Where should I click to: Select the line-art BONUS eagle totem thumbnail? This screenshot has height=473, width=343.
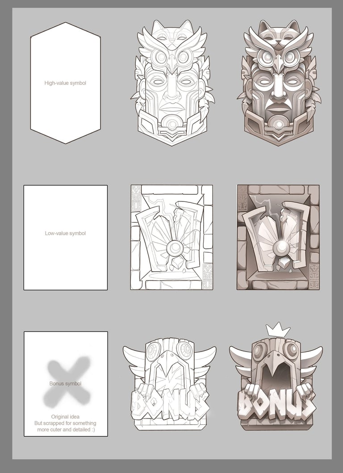tap(170, 384)
